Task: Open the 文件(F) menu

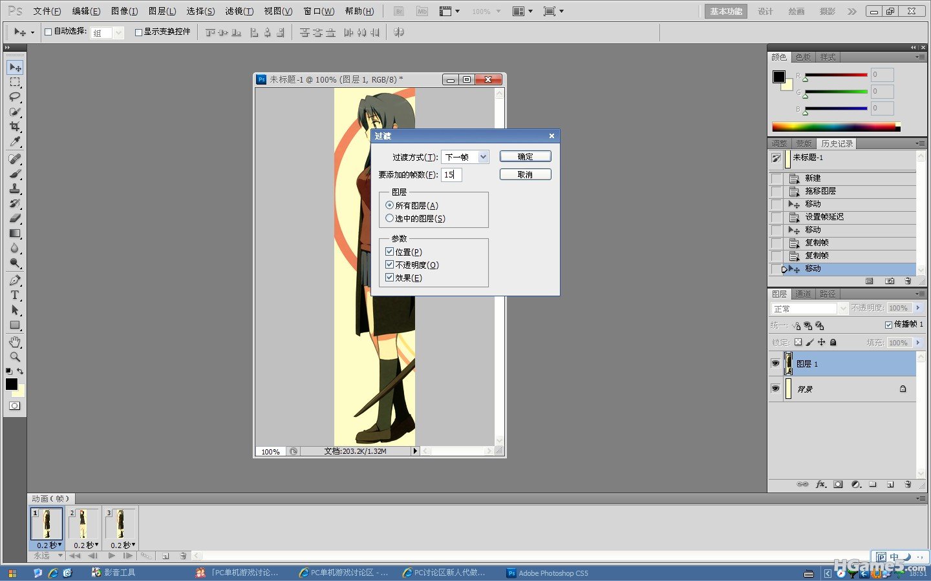Action: [x=47, y=11]
